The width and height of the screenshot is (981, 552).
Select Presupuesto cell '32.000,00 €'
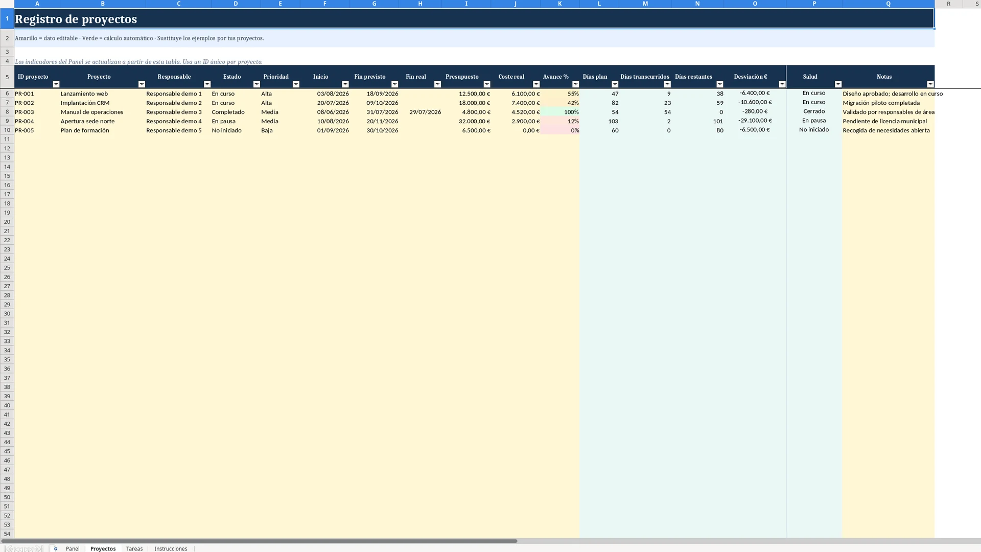[466, 121]
